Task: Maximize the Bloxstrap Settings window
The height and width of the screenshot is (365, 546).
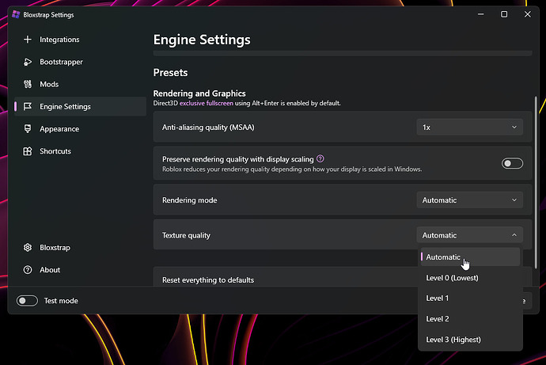Action: (x=504, y=14)
